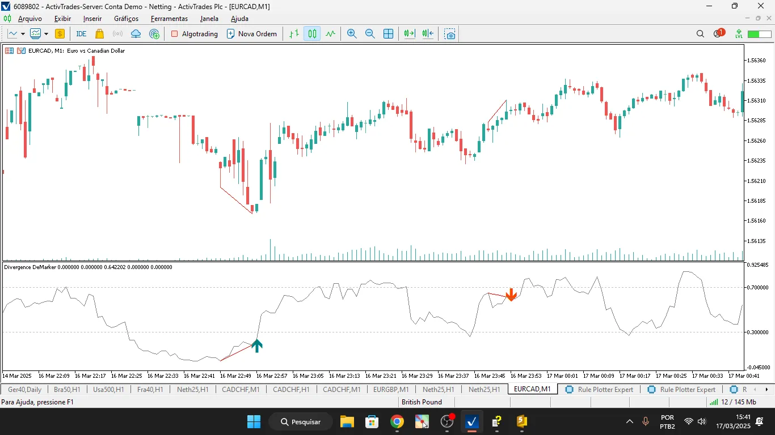775x435 pixels.
Task: Zoom in on the chart
Action: click(352, 33)
